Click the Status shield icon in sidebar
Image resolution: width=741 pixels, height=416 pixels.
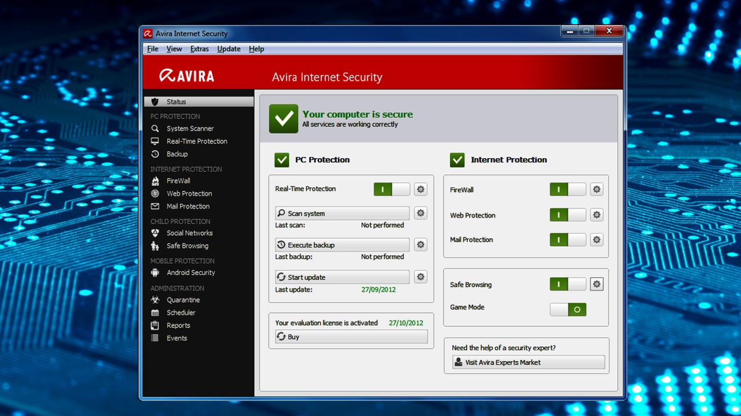pyautogui.click(x=155, y=102)
